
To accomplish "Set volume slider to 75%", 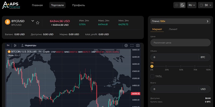I will coord(195,66).
